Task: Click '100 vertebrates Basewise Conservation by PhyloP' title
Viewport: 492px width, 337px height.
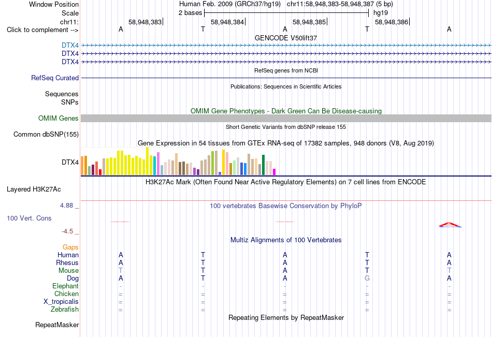Action: pos(286,206)
